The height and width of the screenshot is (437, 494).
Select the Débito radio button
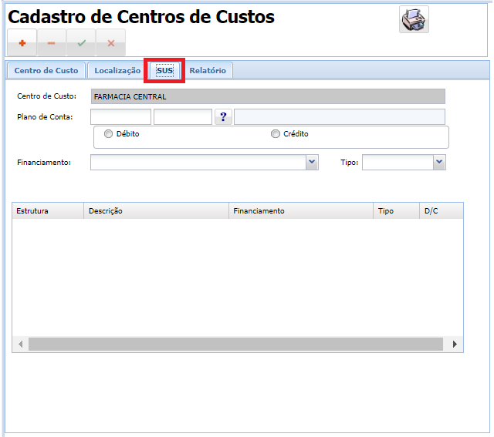pos(109,134)
